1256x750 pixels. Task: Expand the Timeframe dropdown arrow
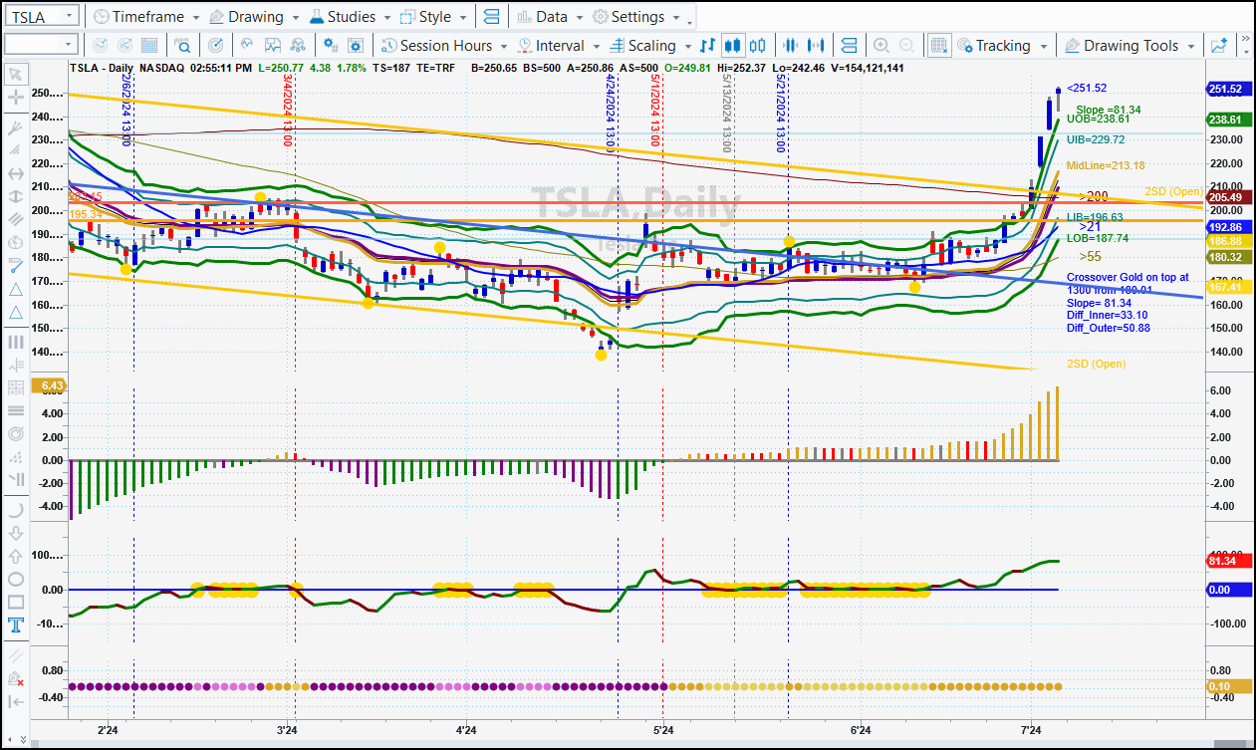tap(197, 18)
